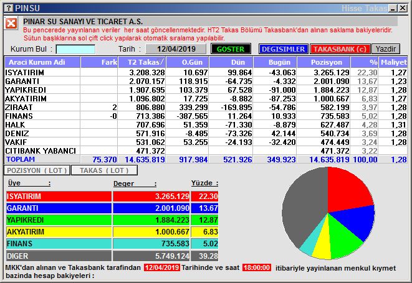The height and width of the screenshot is (283, 412).
Task: Click the GOSTER button
Action: click(x=231, y=49)
